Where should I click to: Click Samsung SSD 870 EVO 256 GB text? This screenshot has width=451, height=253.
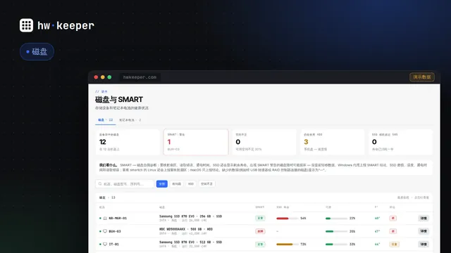[190, 216]
